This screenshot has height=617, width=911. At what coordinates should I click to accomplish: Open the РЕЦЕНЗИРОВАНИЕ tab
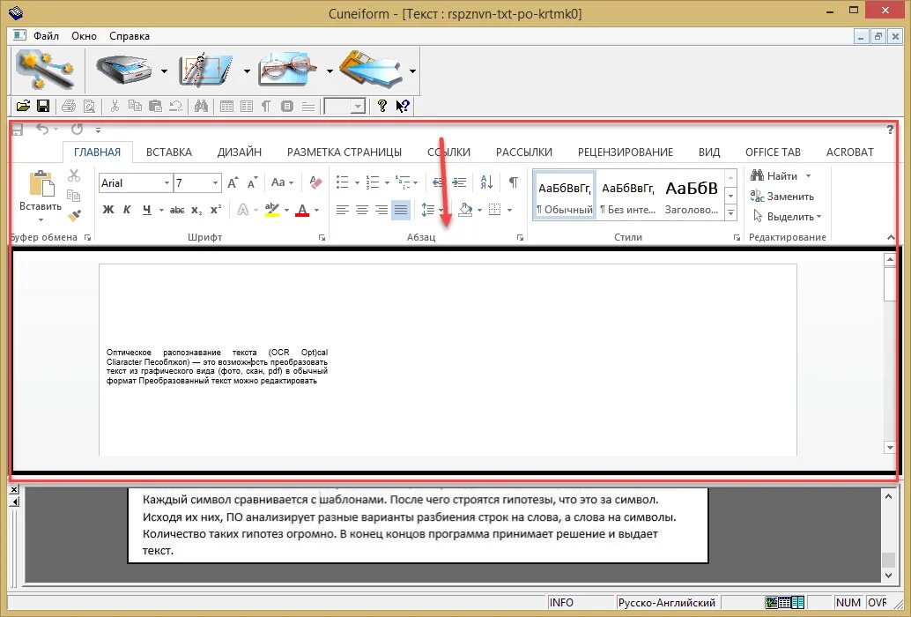[x=626, y=152]
